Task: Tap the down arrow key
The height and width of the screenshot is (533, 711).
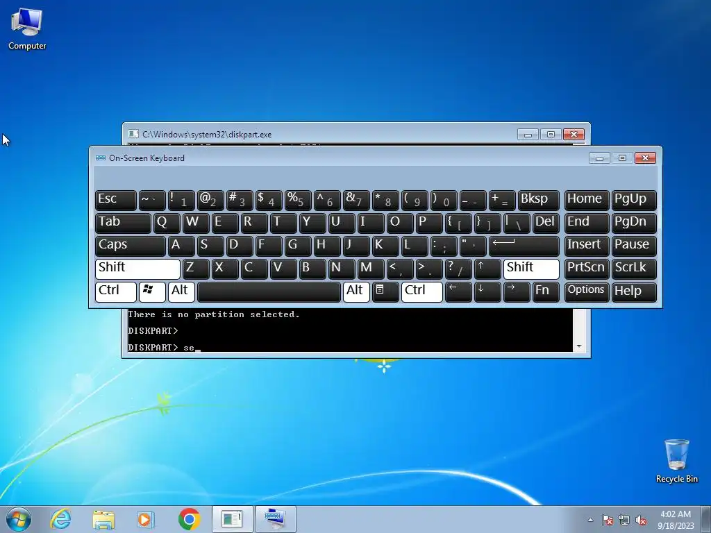Action: (487, 291)
